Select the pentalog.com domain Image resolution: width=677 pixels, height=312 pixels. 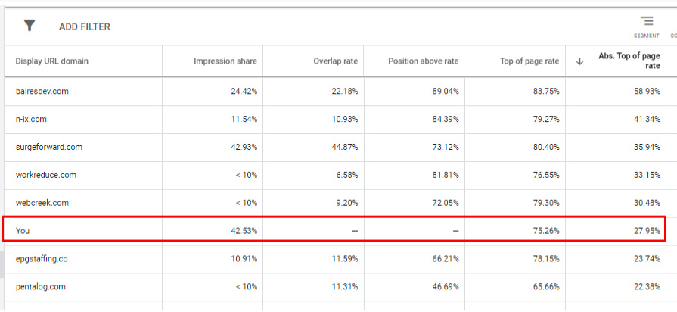tap(41, 287)
